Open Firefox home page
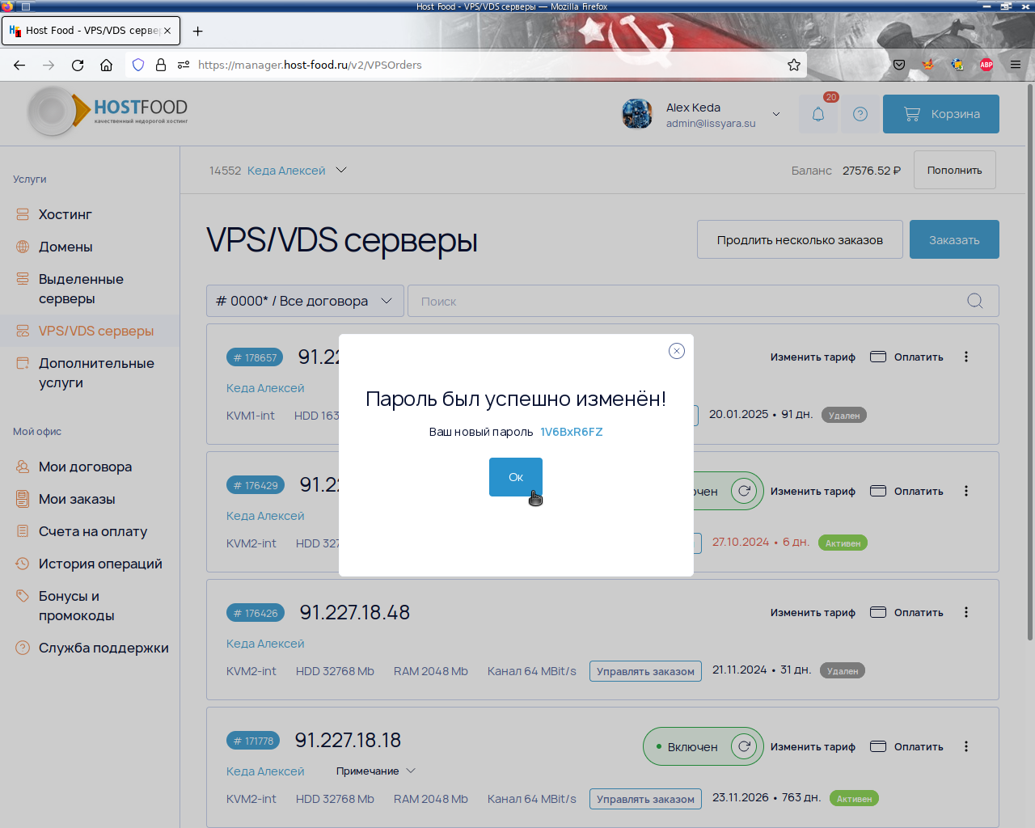 pos(106,65)
